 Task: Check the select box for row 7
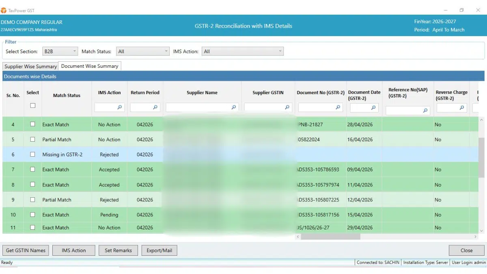(33, 169)
